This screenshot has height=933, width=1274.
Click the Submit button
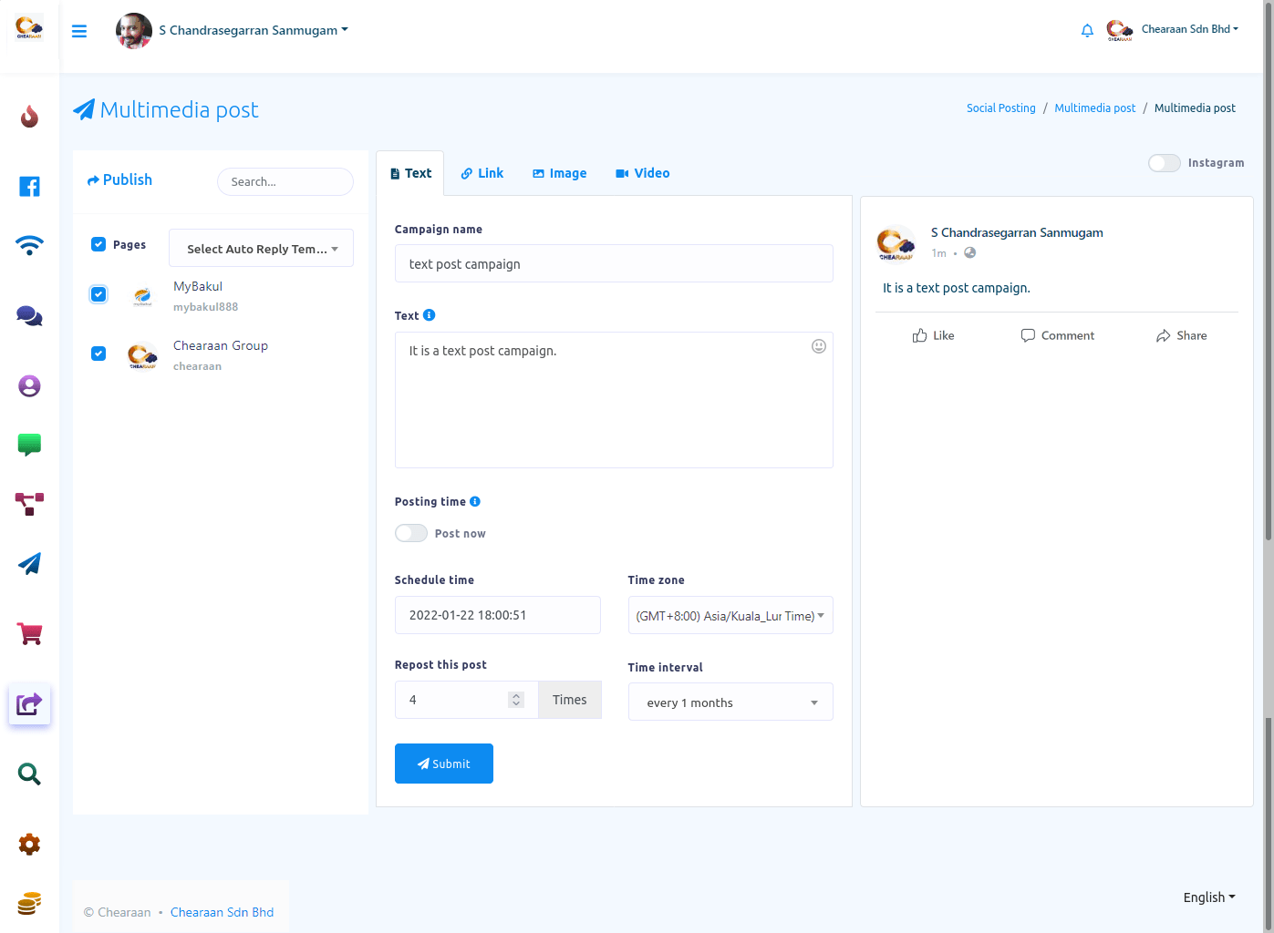coord(444,764)
